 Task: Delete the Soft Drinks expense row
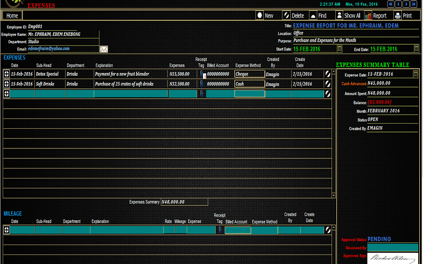click(328, 84)
